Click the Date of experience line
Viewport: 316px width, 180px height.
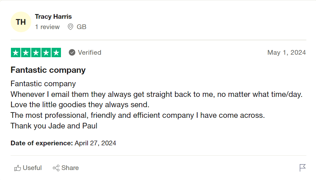click(x=63, y=143)
